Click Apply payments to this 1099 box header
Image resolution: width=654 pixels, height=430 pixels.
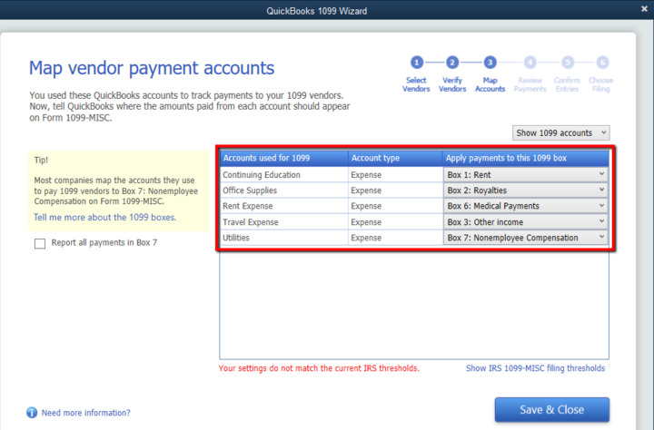click(x=526, y=159)
